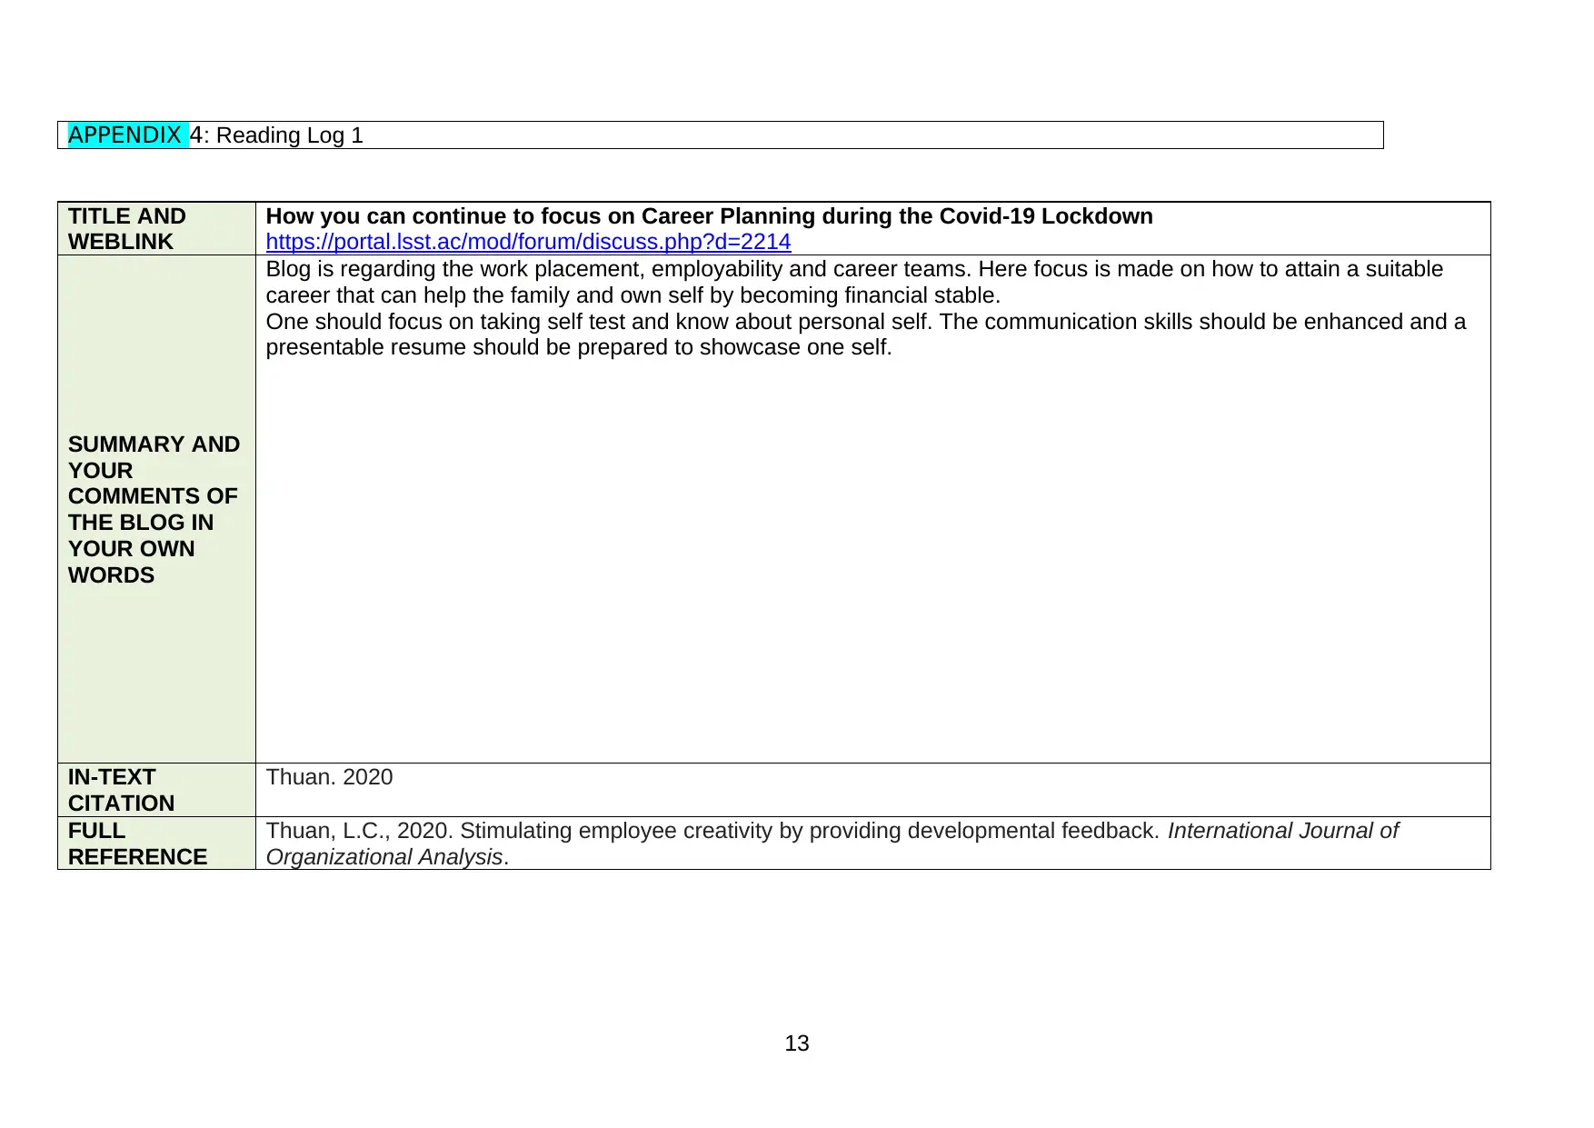The height and width of the screenshot is (1128, 1594).
Task: Click the 'Thuan, L.C., 2020' full reference
Action: pos(832,844)
